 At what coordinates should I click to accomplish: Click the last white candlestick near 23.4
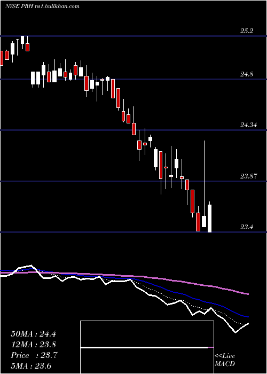pyautogui.click(x=209, y=217)
